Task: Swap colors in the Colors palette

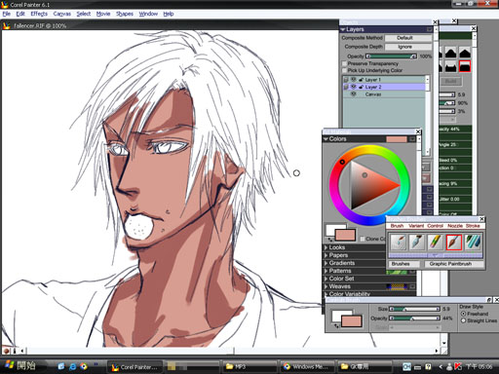Action: click(330, 240)
